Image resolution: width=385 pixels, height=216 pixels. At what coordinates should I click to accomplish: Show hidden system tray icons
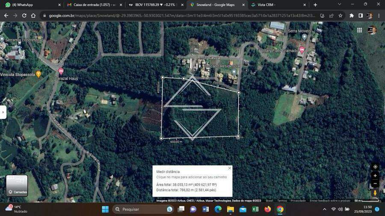[324, 209]
